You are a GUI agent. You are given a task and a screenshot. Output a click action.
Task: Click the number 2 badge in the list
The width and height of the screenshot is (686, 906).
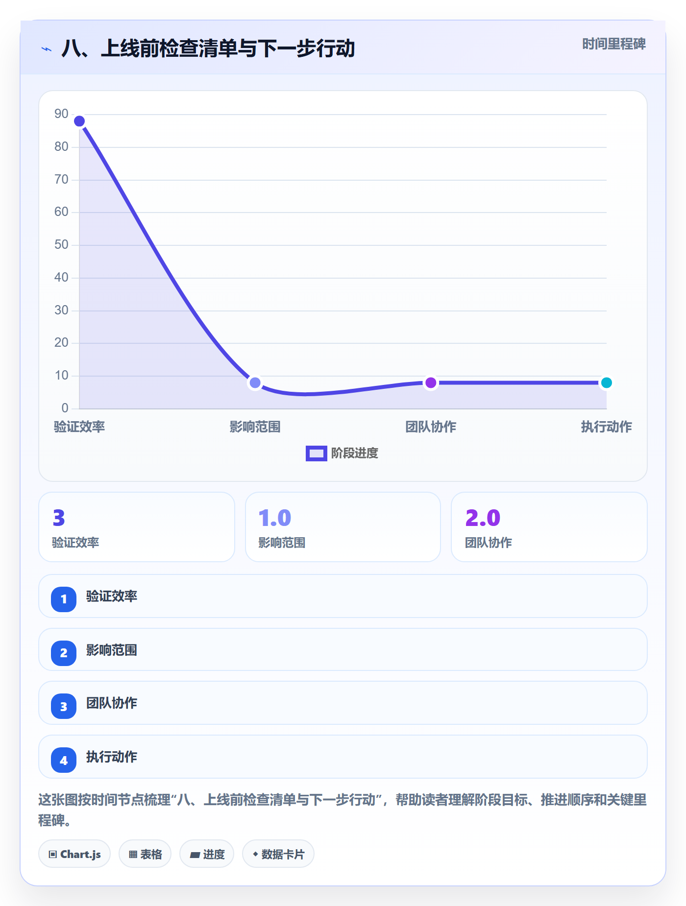click(x=64, y=653)
